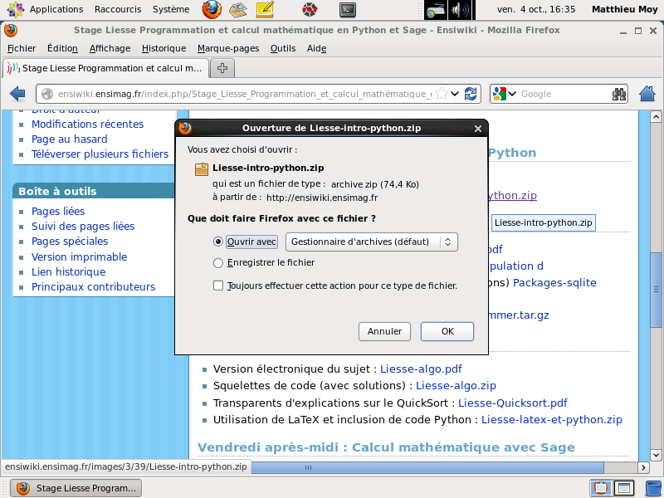Open 'Principaux contributeurs' link
Viewport: 664px width, 498px height.
point(93,287)
